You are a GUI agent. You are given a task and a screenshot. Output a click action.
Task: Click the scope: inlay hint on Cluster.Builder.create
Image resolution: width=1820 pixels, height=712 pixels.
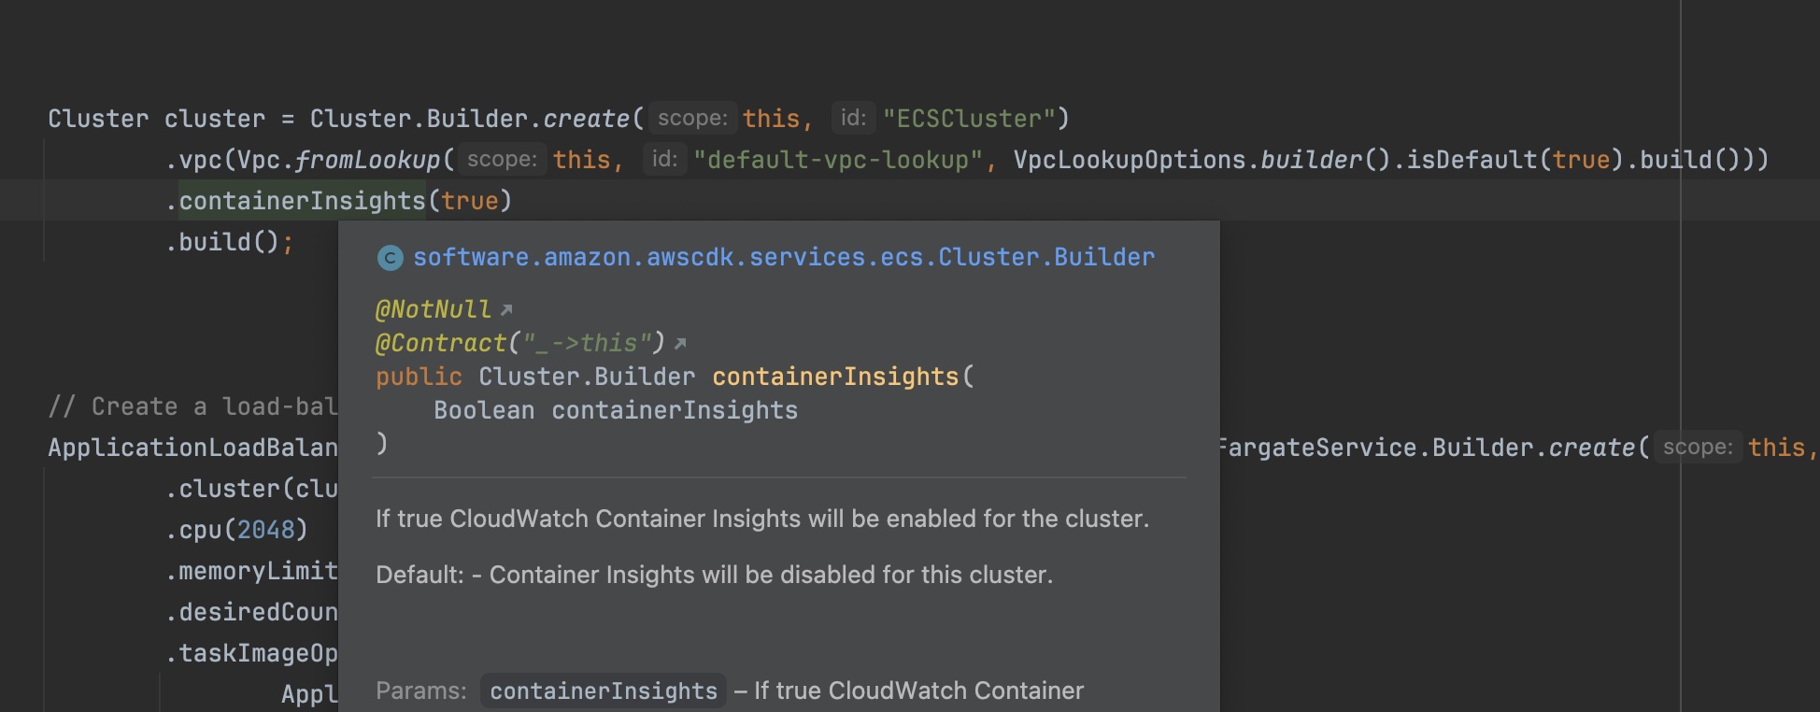point(692,119)
